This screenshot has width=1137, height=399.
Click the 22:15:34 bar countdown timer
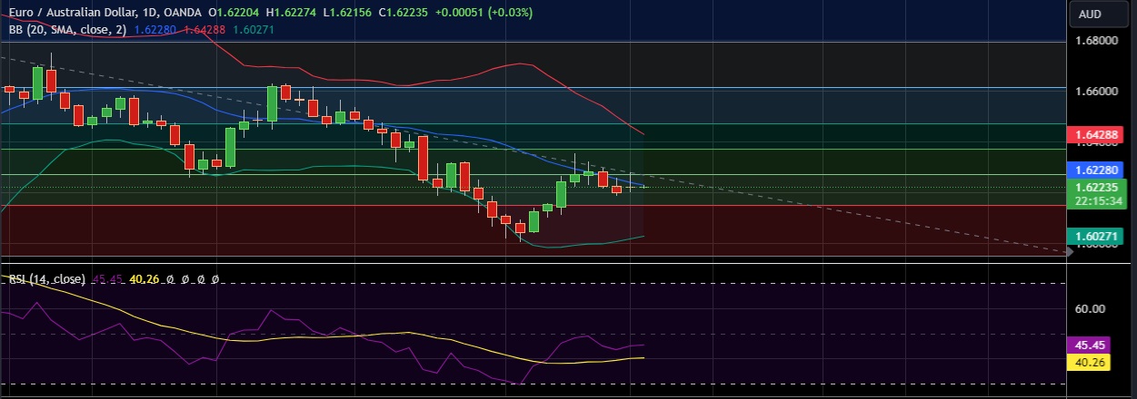coord(1096,201)
